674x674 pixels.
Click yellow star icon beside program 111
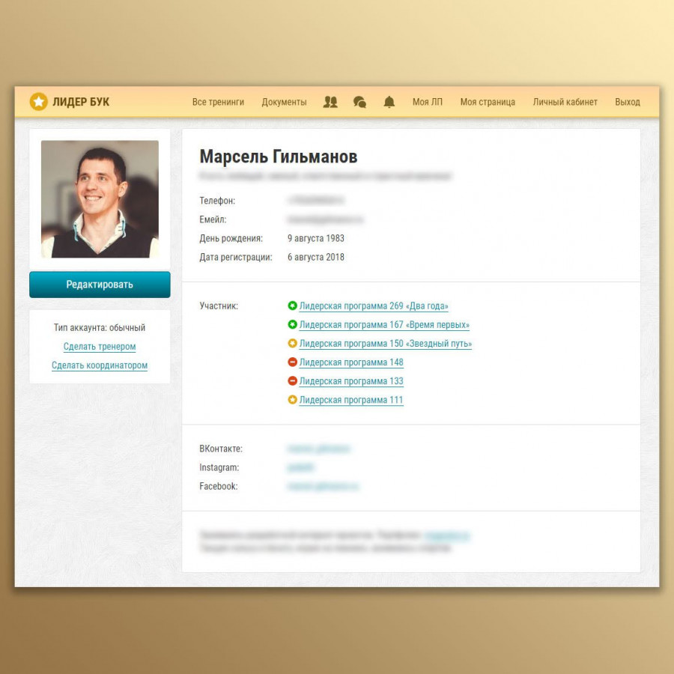pos(292,400)
